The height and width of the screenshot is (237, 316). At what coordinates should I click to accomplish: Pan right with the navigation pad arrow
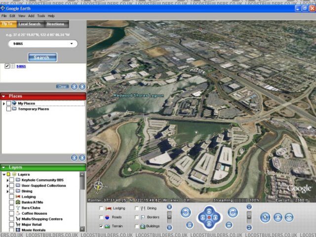(215, 217)
